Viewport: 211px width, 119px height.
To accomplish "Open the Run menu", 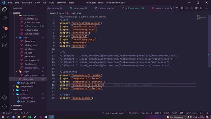I will click(51, 3).
